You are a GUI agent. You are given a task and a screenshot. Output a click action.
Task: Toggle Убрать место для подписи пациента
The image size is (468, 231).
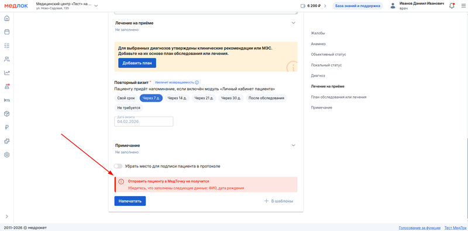[x=118, y=166]
